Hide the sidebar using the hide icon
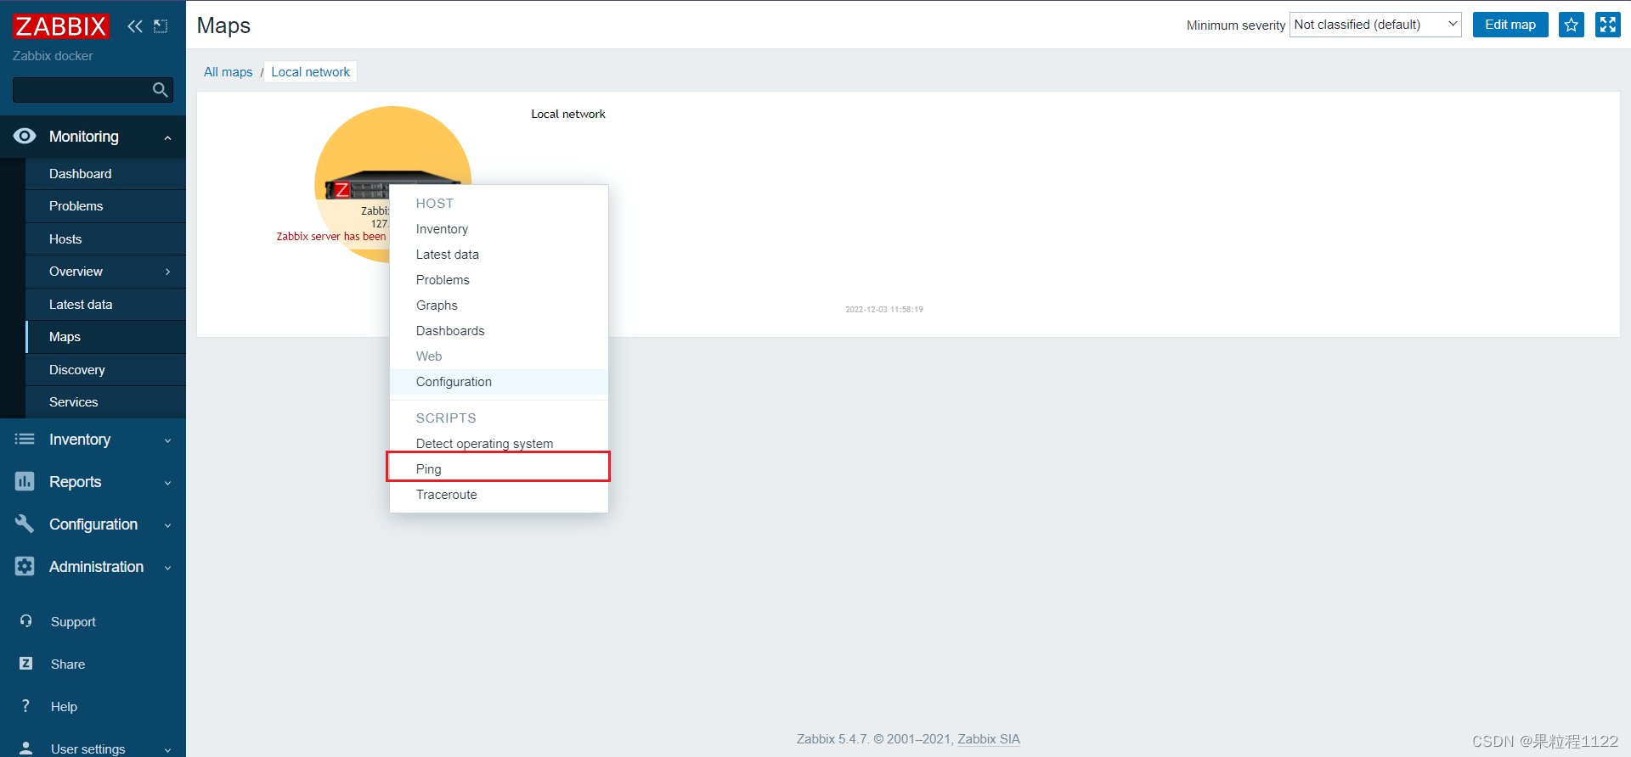 tap(161, 26)
